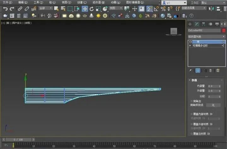227x149 pixels.
Task: Open the 视图 reference coordinate system dropdown
Action: click(x=116, y=8)
